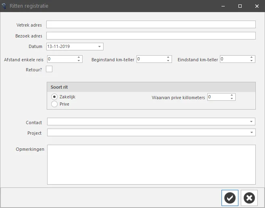The width and height of the screenshot is (265, 208).
Task: Minimize the Ritten registratie window
Action: pos(223,6)
